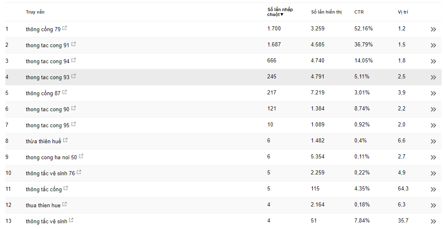Viewport: 444px width, 229px height.
Task: Expand details arrows for row 1 'thông cống 79'
Action: pyautogui.click(x=433, y=29)
